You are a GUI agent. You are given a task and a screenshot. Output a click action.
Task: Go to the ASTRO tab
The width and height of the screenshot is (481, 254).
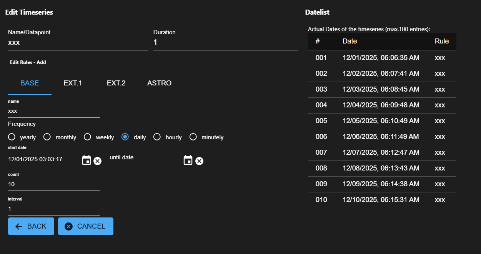(159, 83)
